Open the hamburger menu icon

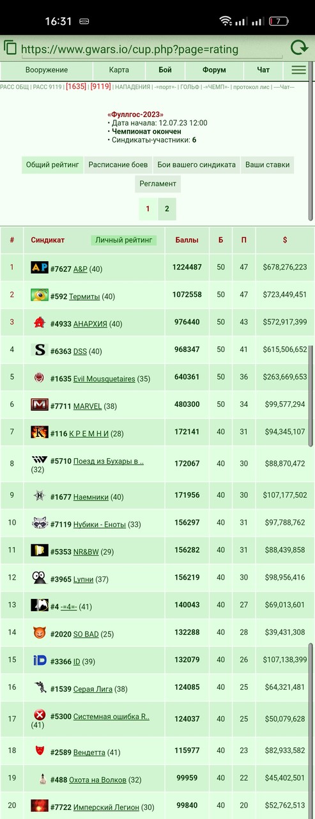click(x=298, y=70)
